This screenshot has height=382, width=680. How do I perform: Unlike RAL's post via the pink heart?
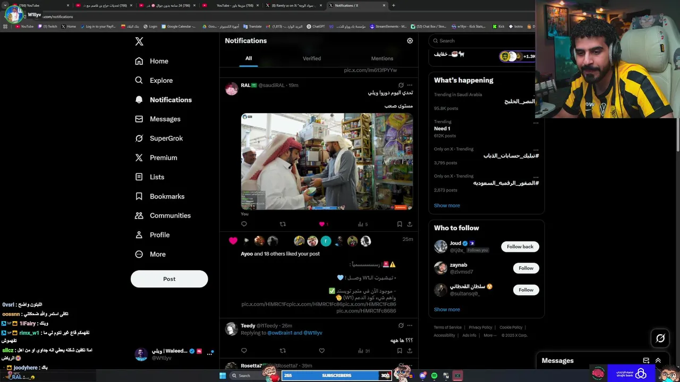coord(321,224)
